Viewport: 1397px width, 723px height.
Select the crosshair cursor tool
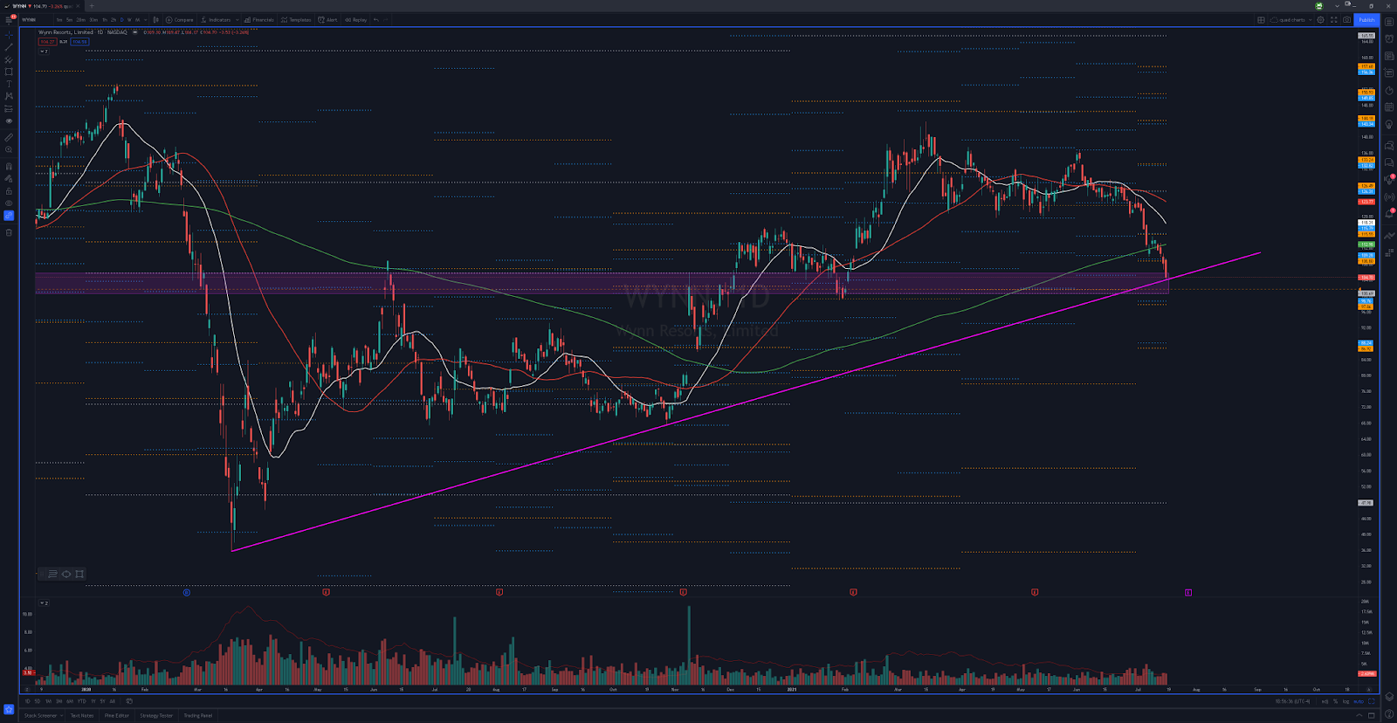click(9, 35)
